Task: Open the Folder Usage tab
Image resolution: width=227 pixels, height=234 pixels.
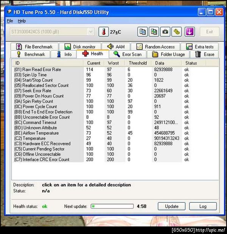Action: click(x=168, y=54)
